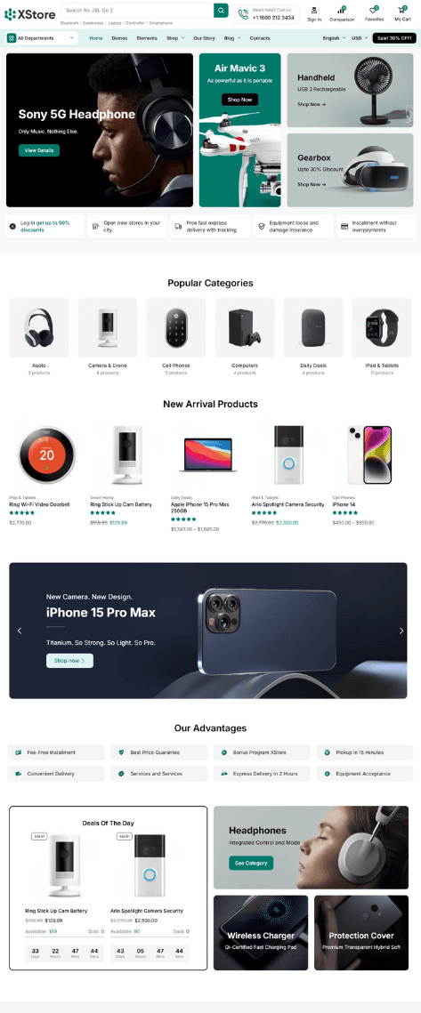This screenshot has width=421, height=1013.
Task: Open the Our Story menu item
Action: point(205,38)
